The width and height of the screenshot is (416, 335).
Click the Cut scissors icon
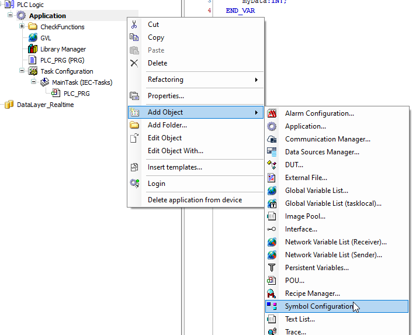[x=134, y=25]
